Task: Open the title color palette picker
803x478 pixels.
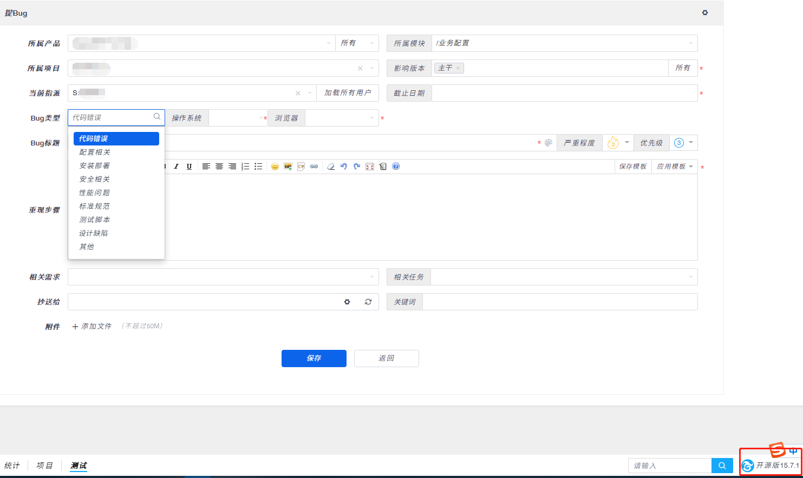Action: 549,143
